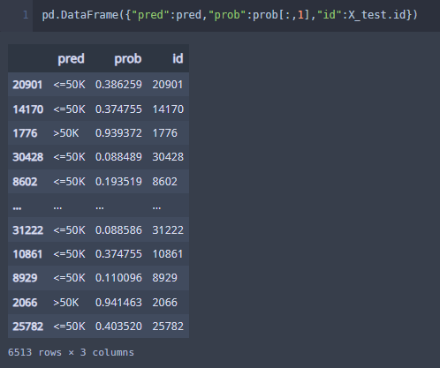Click prob value 0.193519
Image resolution: width=440 pixels, height=368 pixels.
tap(118, 182)
